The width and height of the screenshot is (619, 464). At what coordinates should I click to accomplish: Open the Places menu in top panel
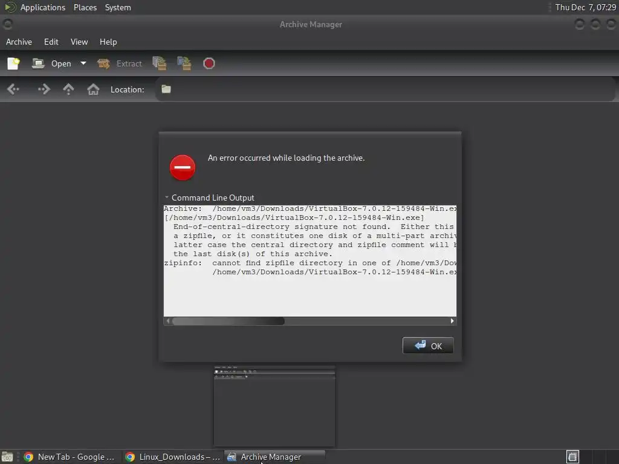(85, 7)
